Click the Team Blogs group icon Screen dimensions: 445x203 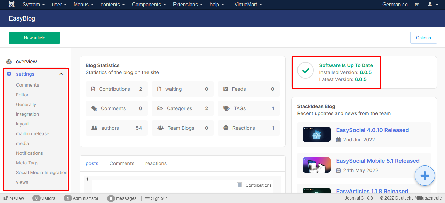160,128
